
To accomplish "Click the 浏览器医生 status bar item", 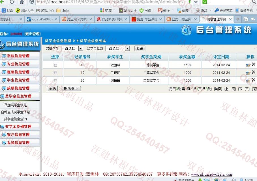I will click(x=184, y=180).
